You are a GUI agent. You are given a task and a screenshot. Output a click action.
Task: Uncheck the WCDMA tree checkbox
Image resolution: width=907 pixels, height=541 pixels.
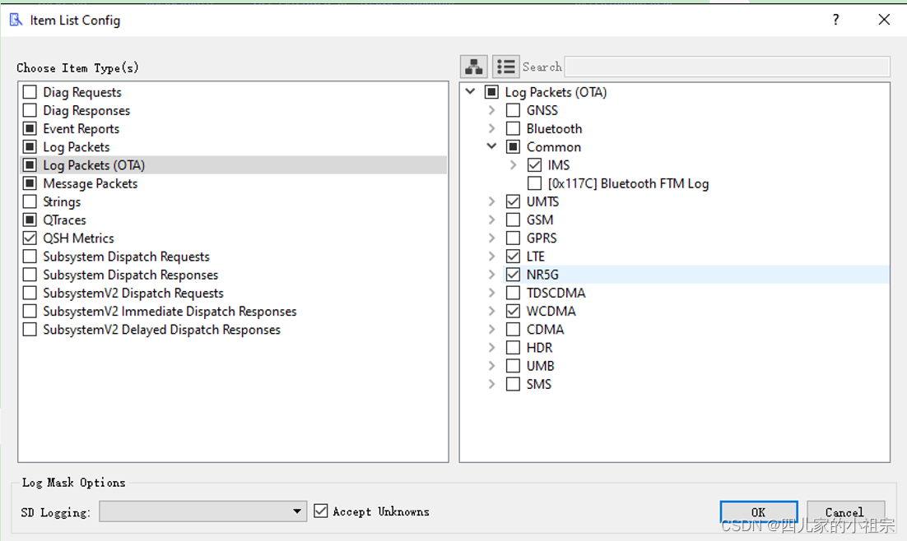click(513, 311)
